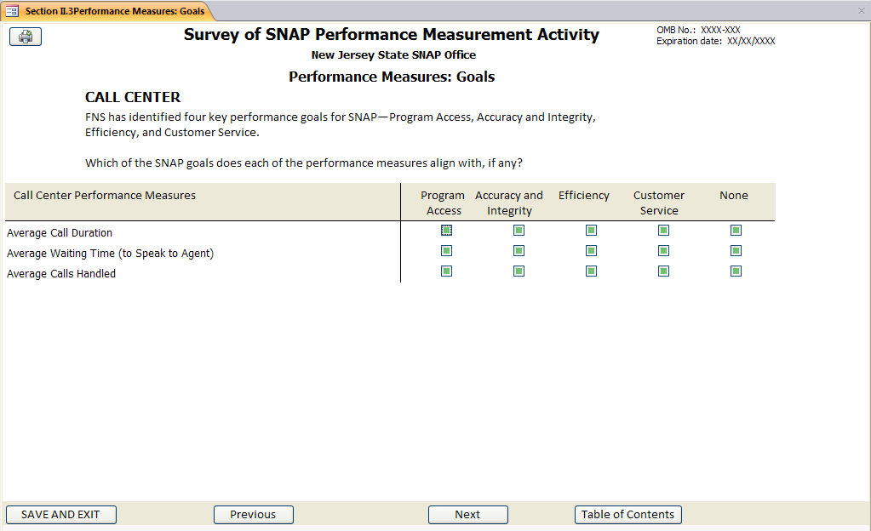Check None for Average Waiting Time
This screenshot has height=531, width=871.
(736, 251)
